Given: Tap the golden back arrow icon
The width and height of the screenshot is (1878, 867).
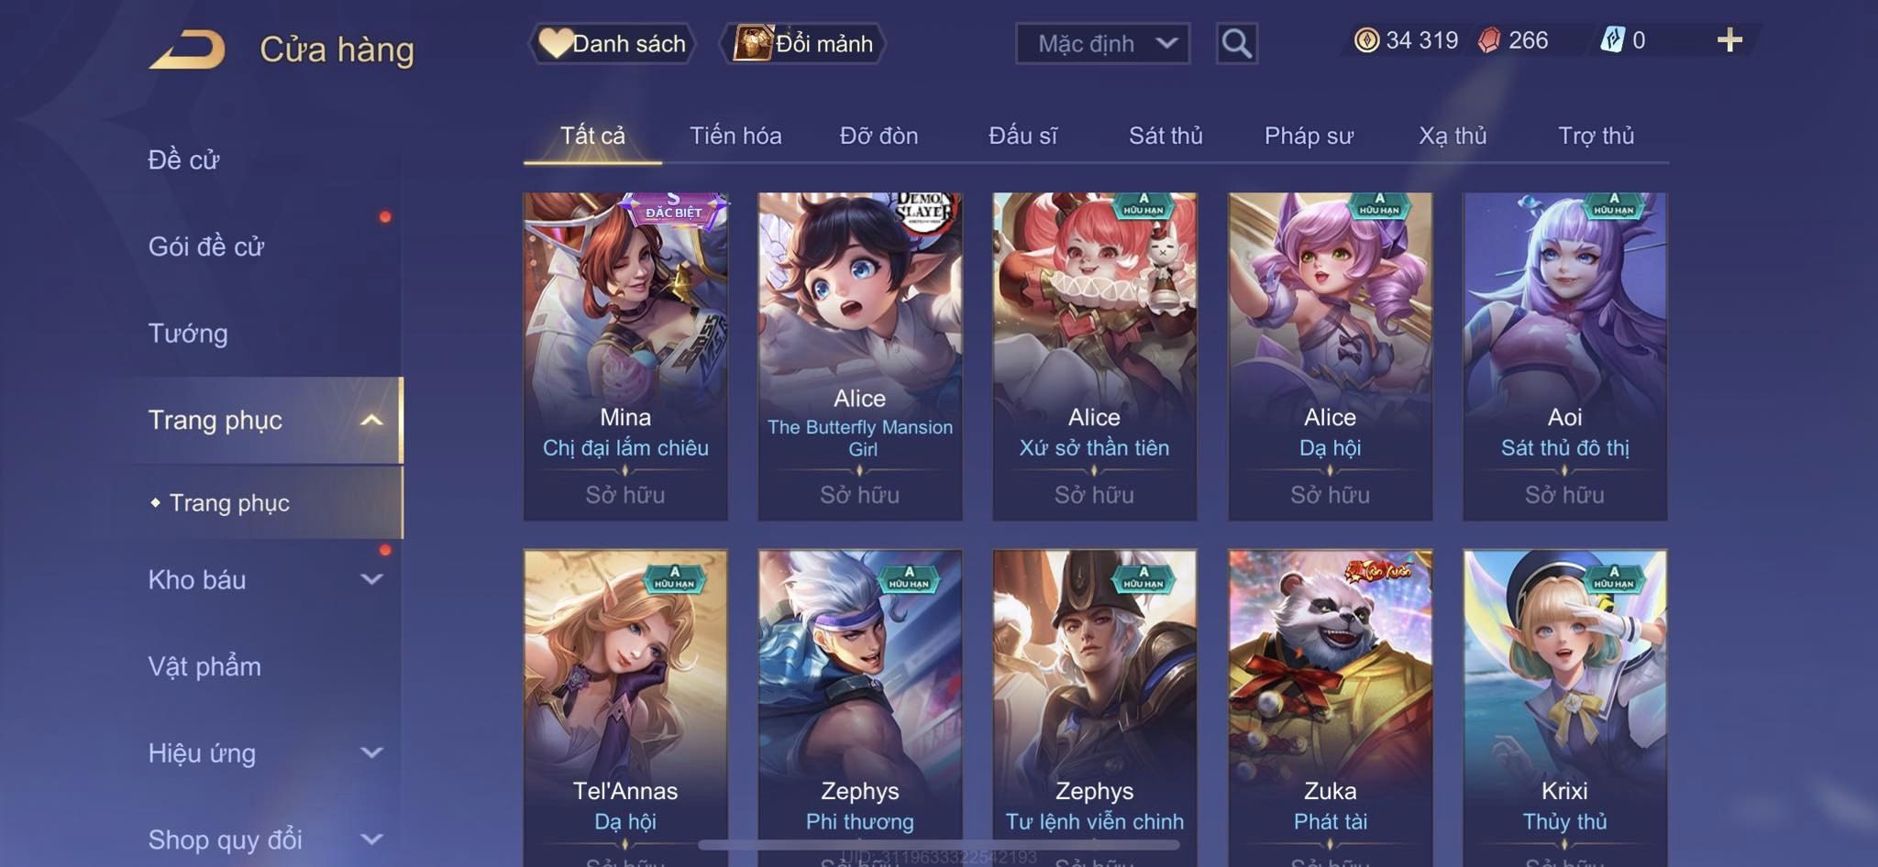Looking at the screenshot, I should pyautogui.click(x=188, y=49).
